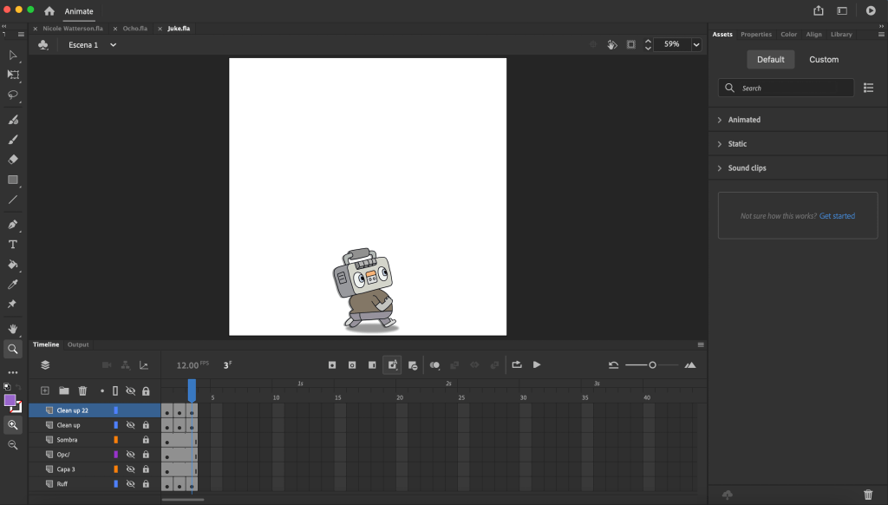Unlock the Sombra layer
The height and width of the screenshot is (505, 888).
click(146, 440)
